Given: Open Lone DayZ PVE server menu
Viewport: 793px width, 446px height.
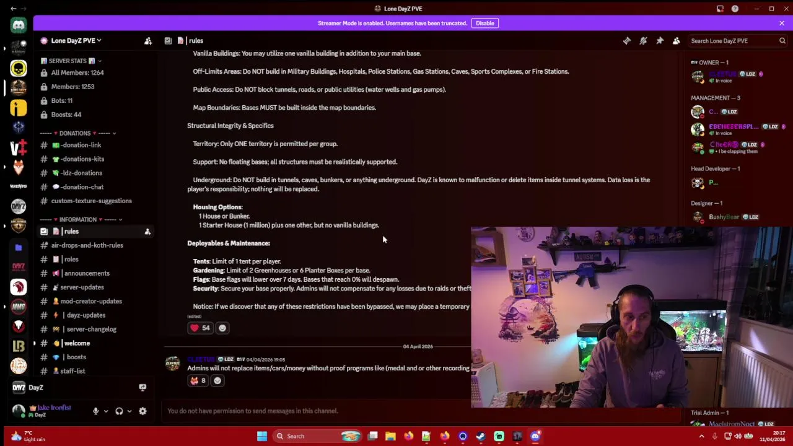Looking at the screenshot, I should 76,41.
